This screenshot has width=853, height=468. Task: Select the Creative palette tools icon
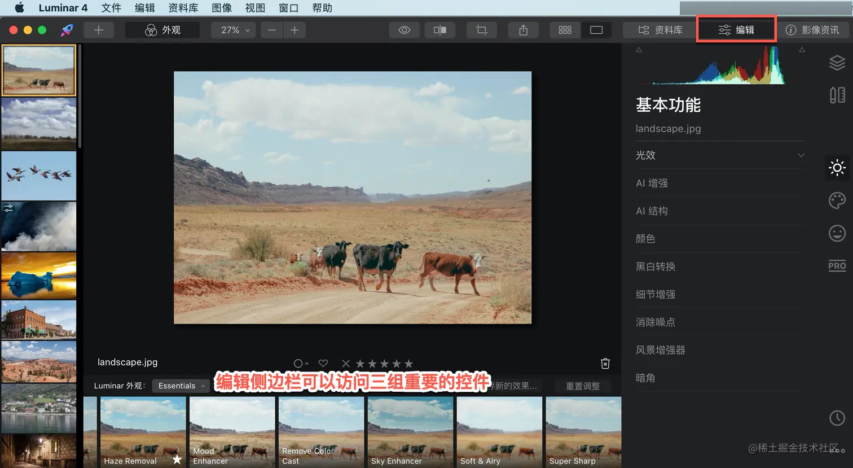point(837,200)
